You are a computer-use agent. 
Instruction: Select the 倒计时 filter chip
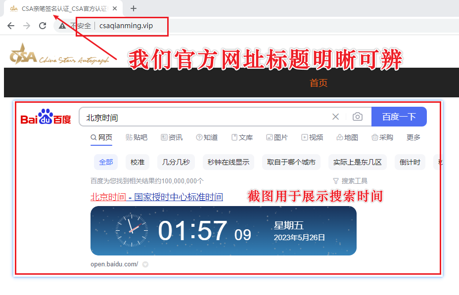(410, 162)
